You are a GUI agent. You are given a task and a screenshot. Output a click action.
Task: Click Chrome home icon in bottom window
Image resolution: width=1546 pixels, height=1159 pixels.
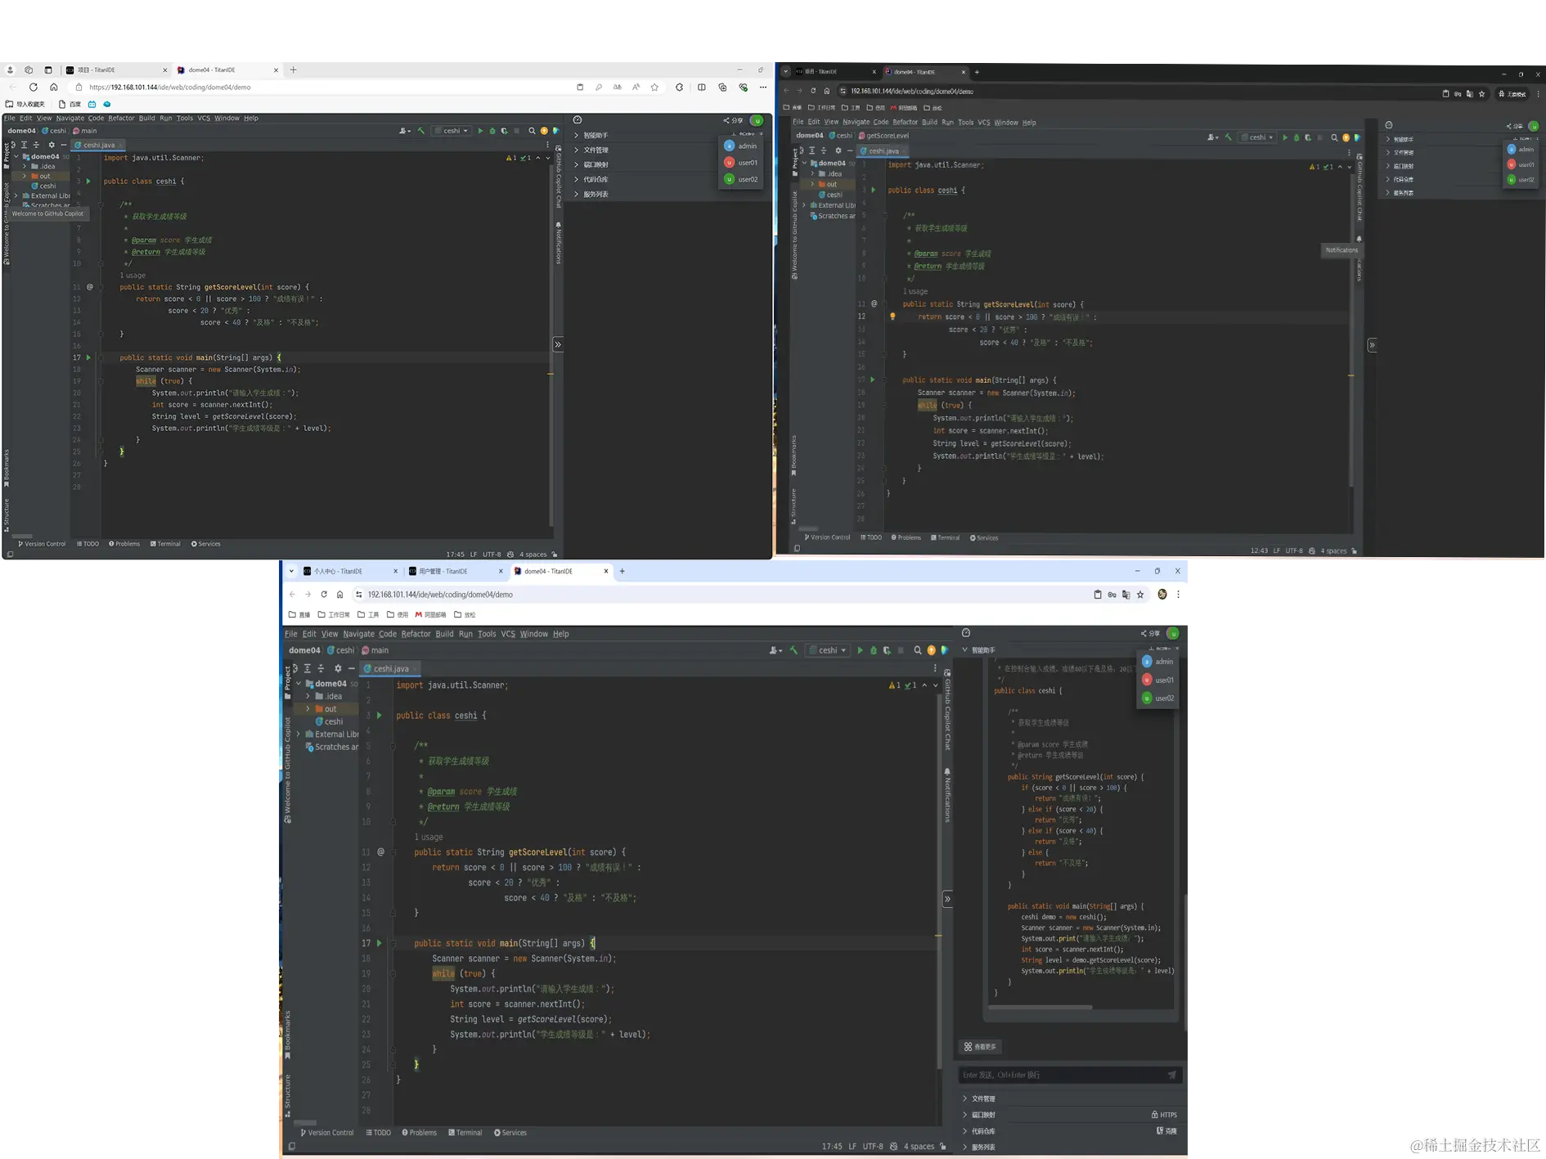coord(339,595)
